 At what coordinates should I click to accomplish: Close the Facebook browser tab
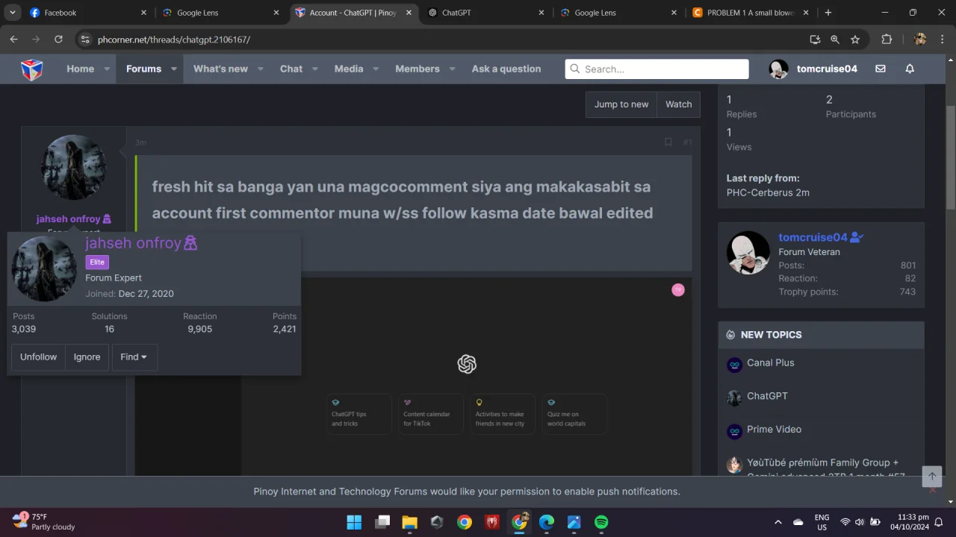pos(143,13)
